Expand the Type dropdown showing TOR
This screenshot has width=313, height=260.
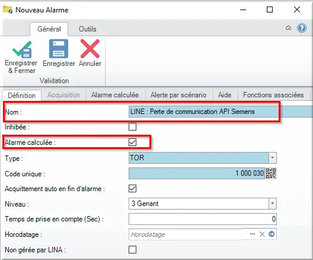tap(272, 158)
